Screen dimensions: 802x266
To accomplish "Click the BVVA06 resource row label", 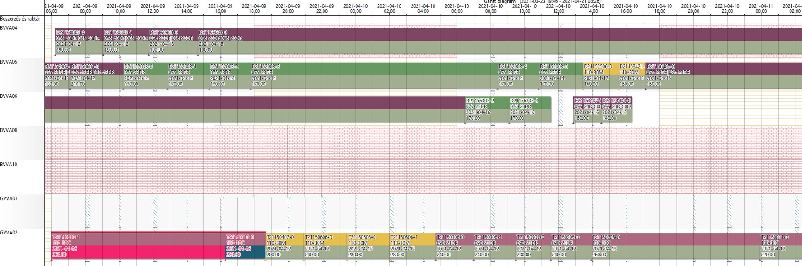I will point(9,96).
